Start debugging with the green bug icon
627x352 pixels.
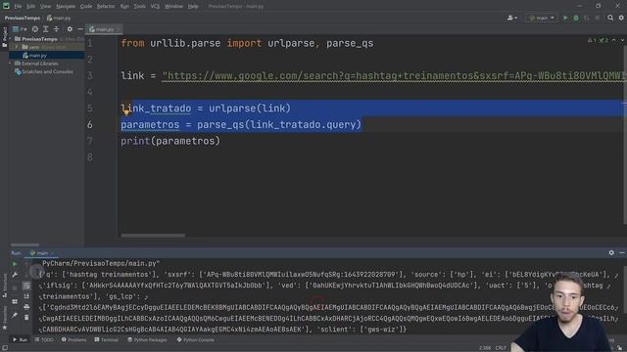tap(576, 18)
